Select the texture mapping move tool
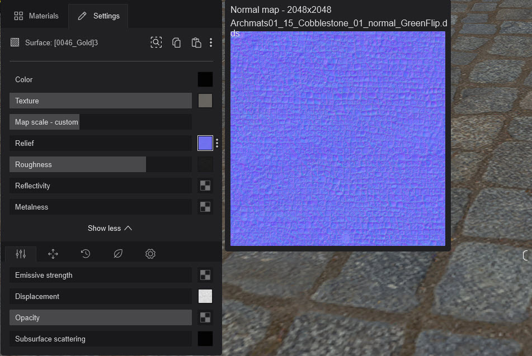This screenshot has width=532, height=356. tap(53, 254)
